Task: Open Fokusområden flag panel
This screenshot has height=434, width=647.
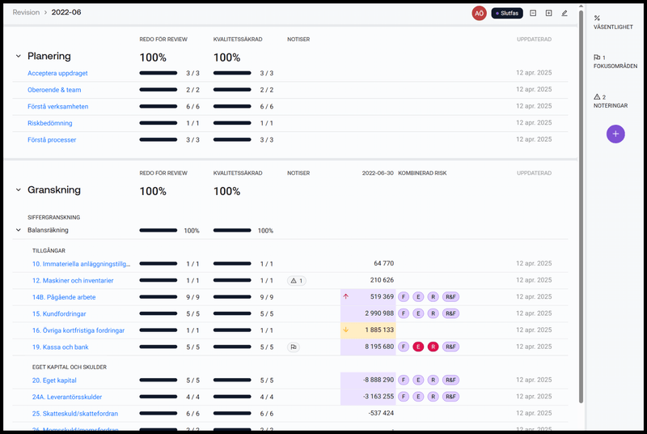Action: (x=615, y=62)
